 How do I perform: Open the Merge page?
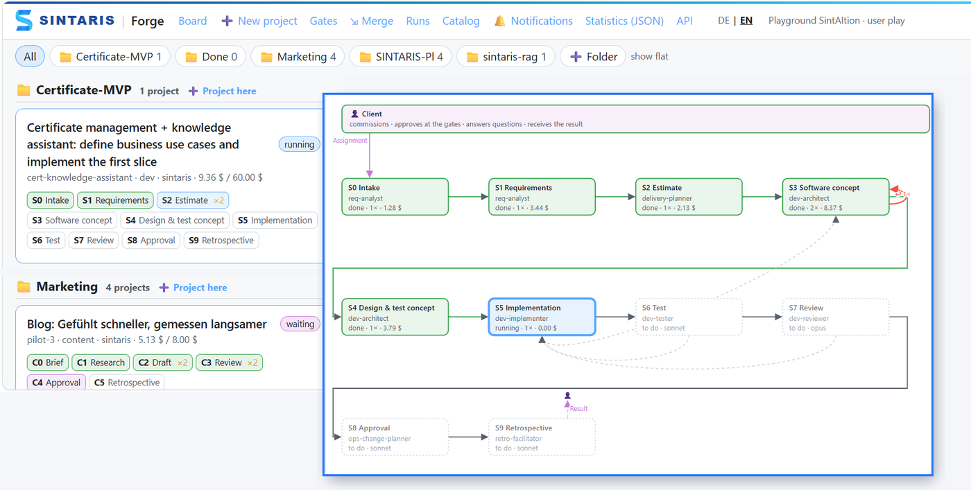[372, 21]
